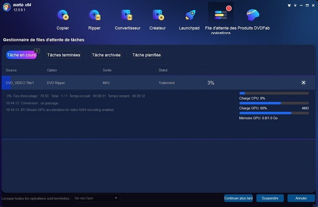Click the MKV output cell
The height and width of the screenshot is (207, 318).
point(106,83)
